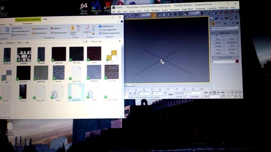Select the Cameras category icon

(225, 24)
